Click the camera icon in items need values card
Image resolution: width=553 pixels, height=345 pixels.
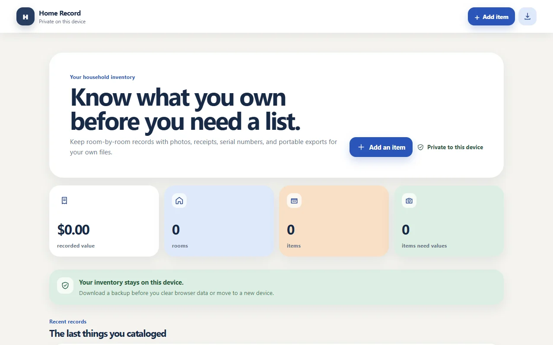[x=409, y=201]
